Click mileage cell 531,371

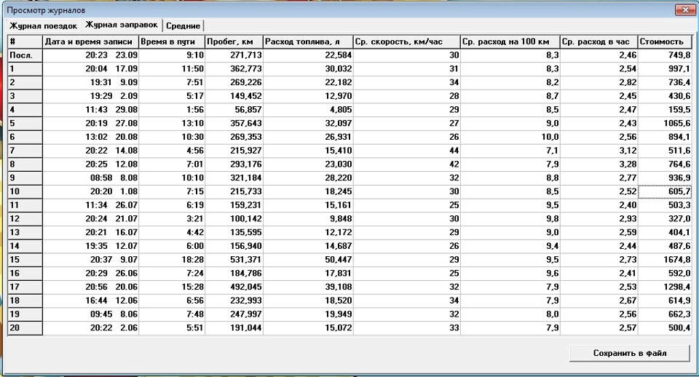[x=234, y=259]
